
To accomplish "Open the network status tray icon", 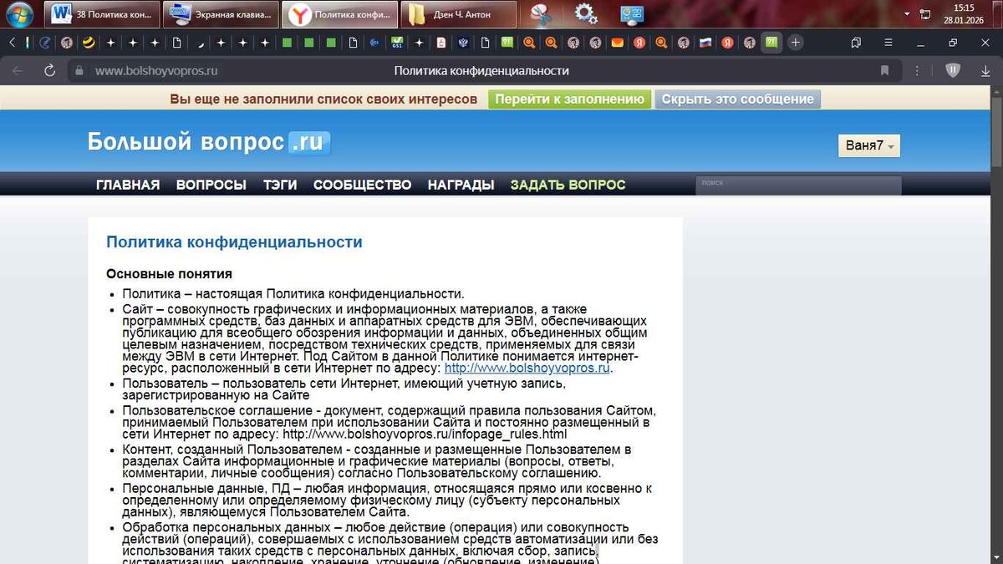I will click(x=925, y=14).
